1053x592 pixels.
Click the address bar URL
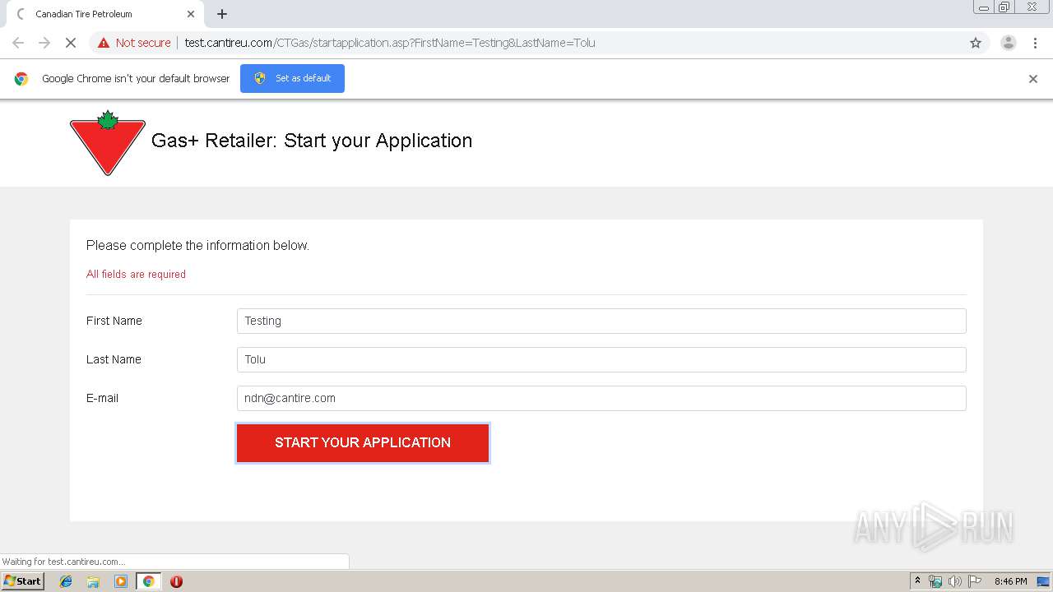click(x=390, y=43)
